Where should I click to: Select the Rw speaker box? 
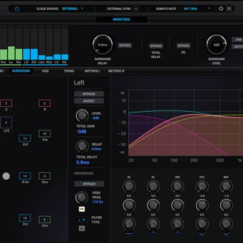tap(44, 134)
